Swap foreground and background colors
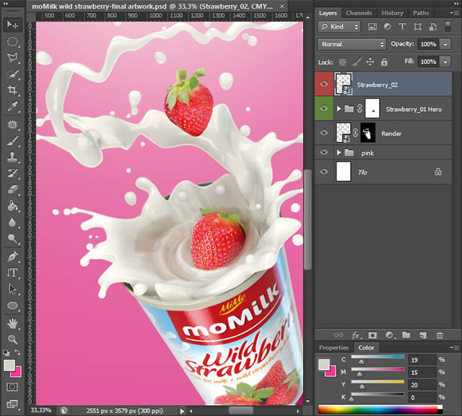 pos(17,352)
